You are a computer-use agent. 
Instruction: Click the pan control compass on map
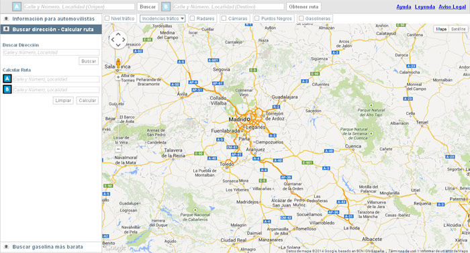tap(118, 40)
